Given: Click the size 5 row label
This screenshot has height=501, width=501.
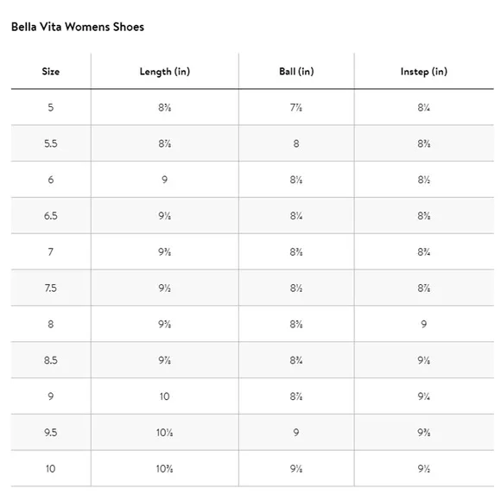Looking at the screenshot, I should click(51, 107).
